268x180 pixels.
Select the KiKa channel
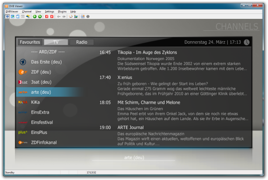[x=35, y=102]
